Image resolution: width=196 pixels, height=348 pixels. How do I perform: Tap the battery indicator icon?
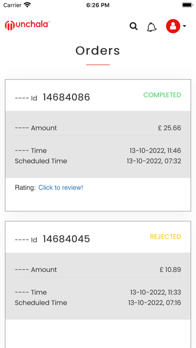pyautogui.click(x=187, y=5)
